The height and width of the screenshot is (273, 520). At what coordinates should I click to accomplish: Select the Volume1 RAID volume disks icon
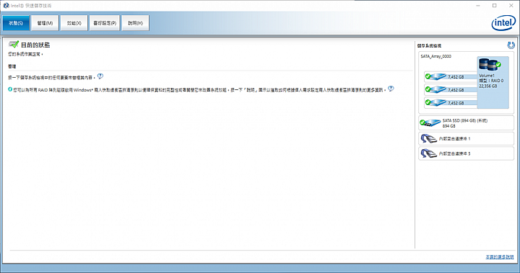[490, 65]
